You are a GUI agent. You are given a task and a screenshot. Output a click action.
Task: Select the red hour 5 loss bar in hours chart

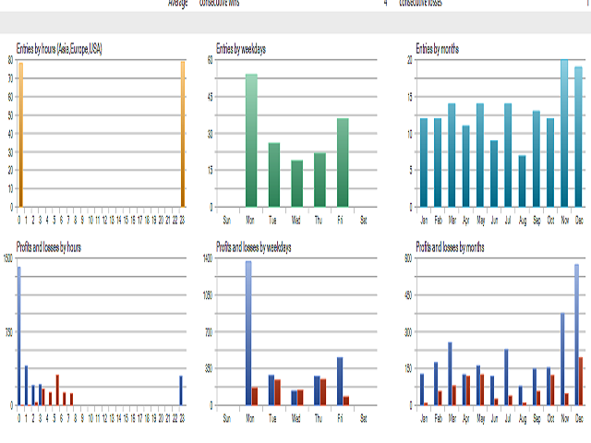(57, 389)
